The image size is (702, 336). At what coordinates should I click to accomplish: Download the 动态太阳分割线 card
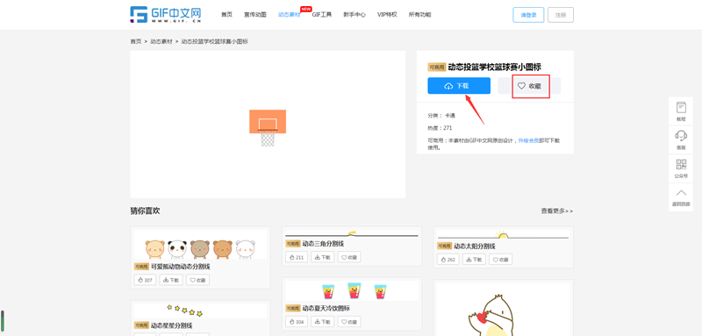click(x=474, y=260)
